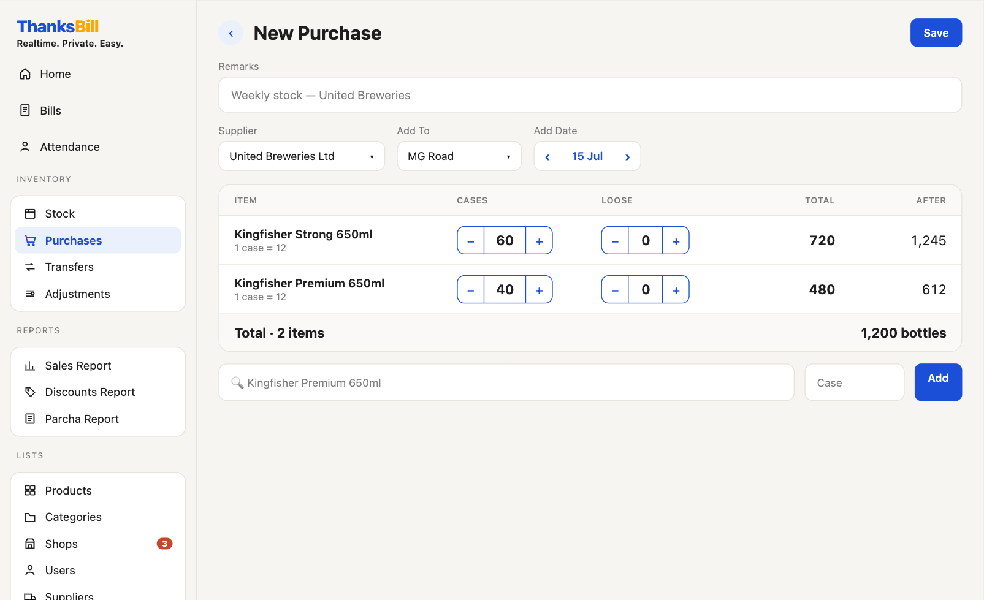View the Parcha Report
The image size is (984, 600).
(98, 419)
